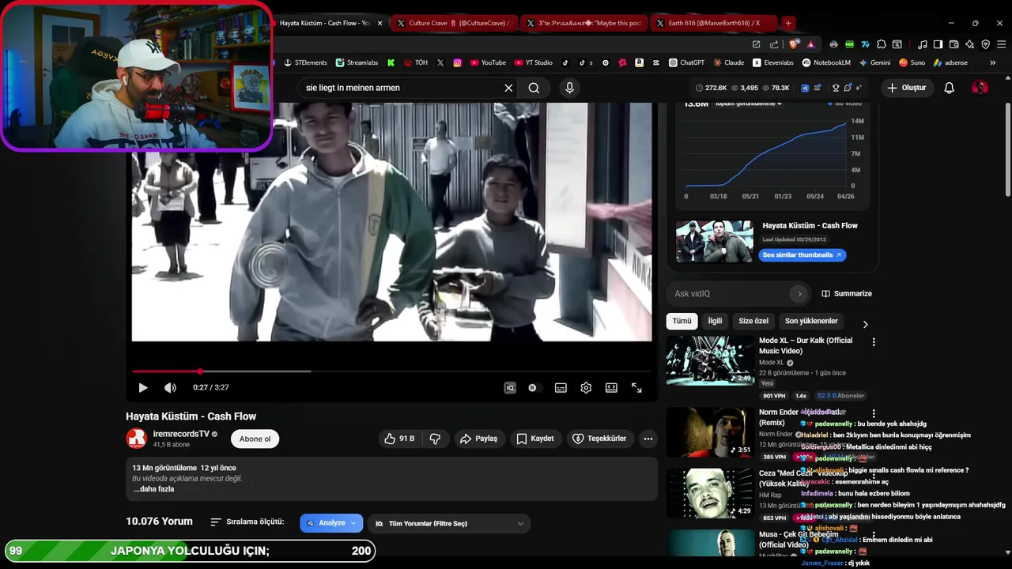Share the video via Paylaş
The image size is (1012, 569).
[x=479, y=439]
